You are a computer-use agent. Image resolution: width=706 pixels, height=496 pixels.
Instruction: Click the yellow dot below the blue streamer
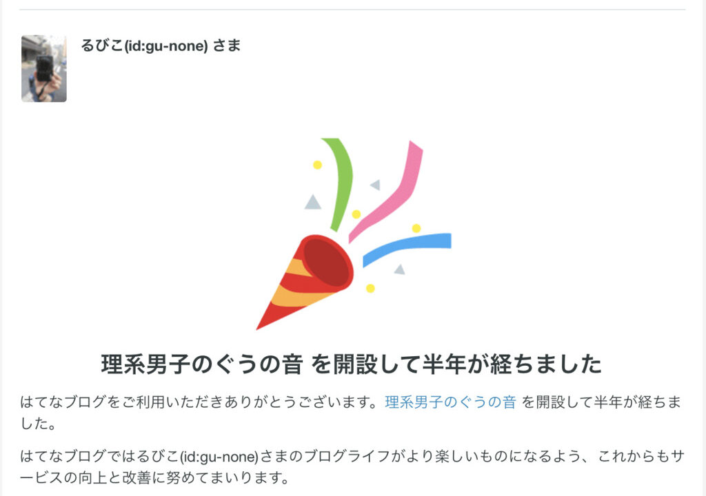pos(370,288)
